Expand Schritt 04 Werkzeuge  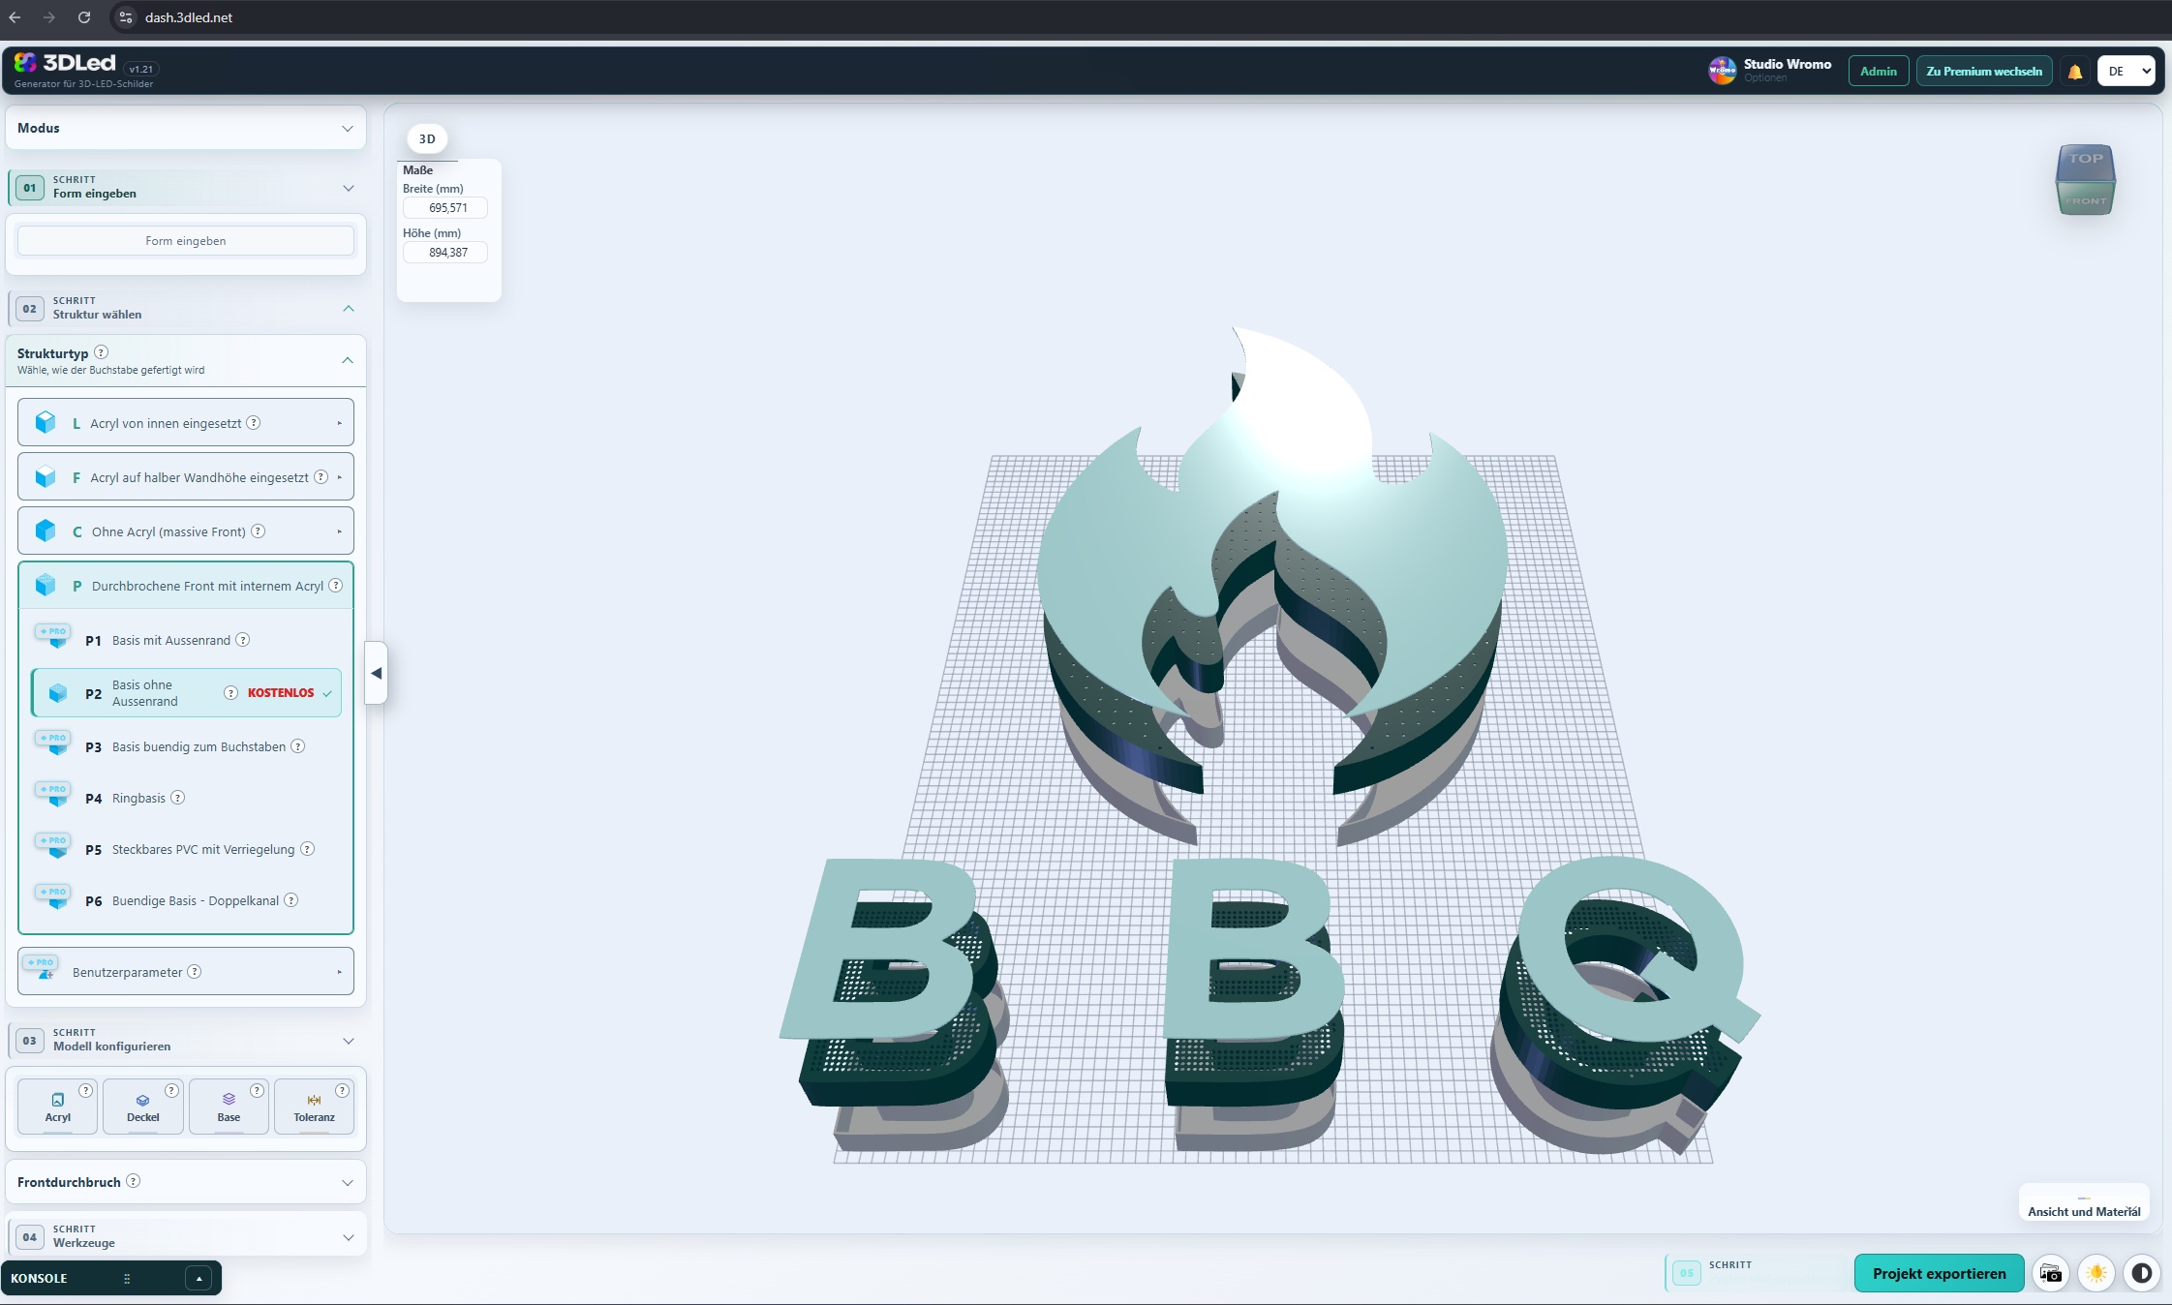tap(186, 1236)
